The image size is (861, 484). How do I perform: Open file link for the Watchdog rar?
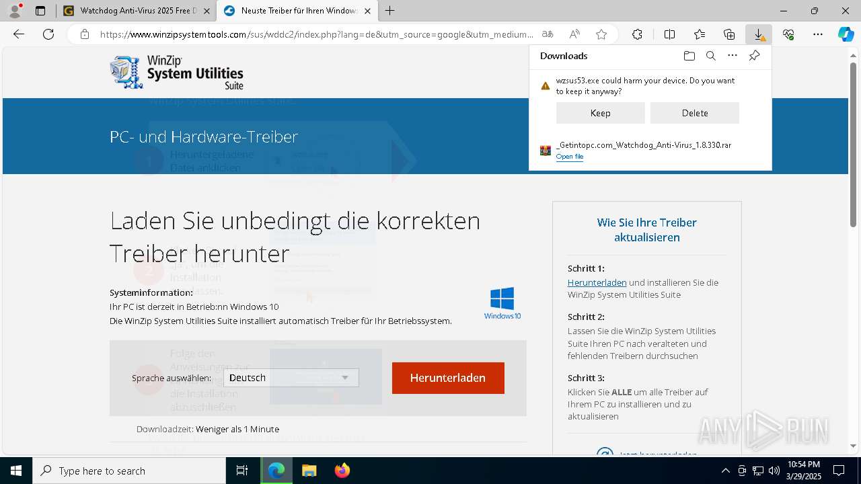pos(569,157)
